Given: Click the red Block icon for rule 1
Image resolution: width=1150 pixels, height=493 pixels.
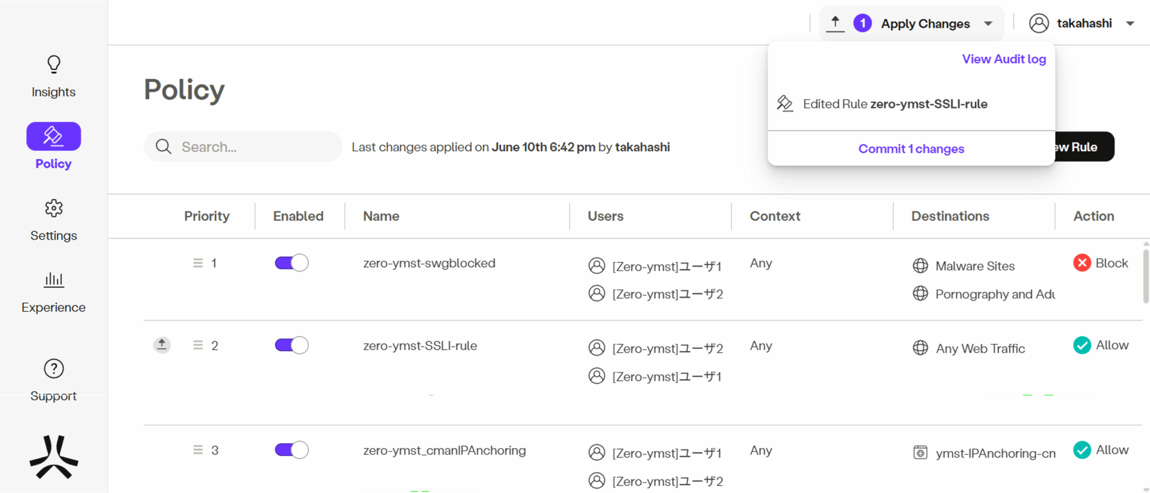Looking at the screenshot, I should [x=1082, y=263].
